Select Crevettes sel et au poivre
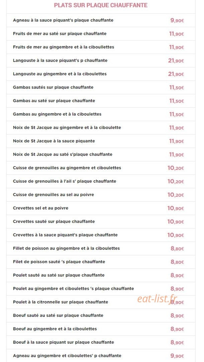Screen dimensions: 204x362 101,208
